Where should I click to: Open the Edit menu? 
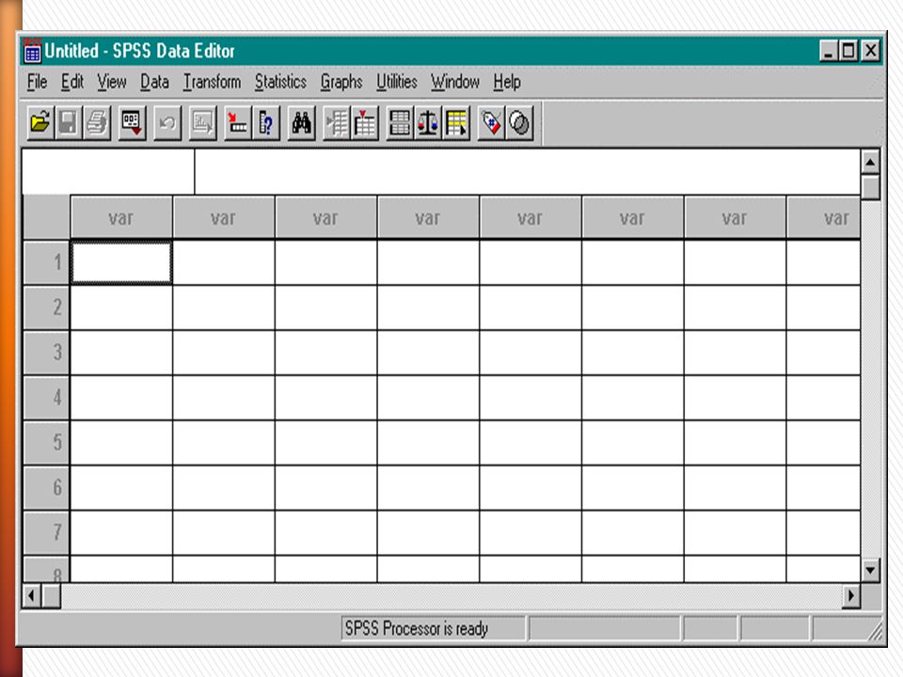(72, 82)
